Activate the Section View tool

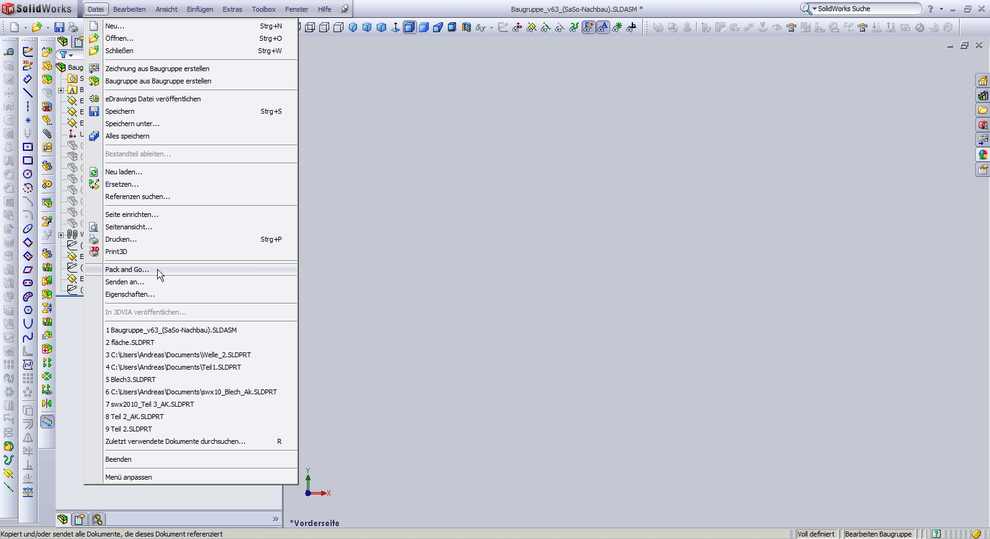coord(467,27)
